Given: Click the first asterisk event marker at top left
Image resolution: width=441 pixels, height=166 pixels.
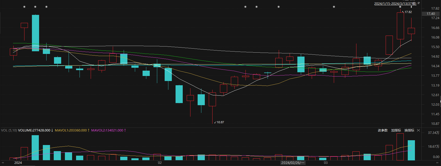Looking at the screenshot, I should (x=24, y=7).
